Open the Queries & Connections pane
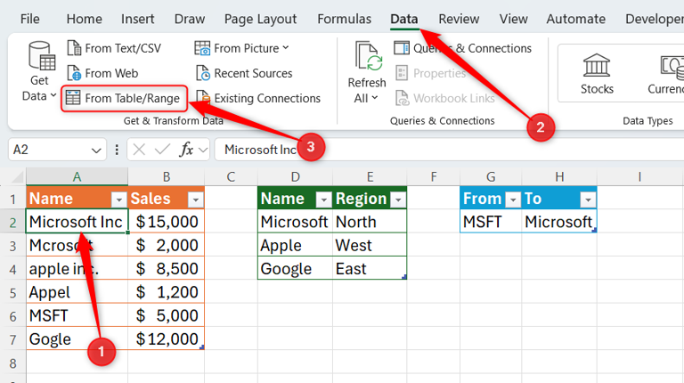Image resolution: width=684 pixels, height=383 pixels. [463, 48]
